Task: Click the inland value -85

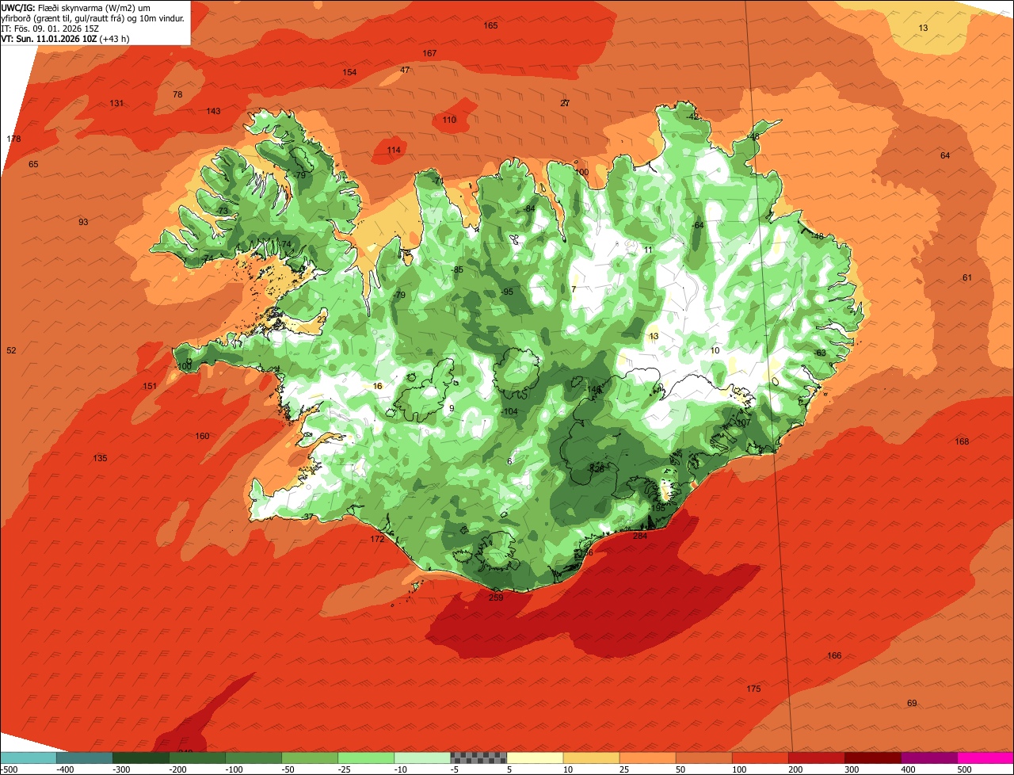Action: click(456, 269)
